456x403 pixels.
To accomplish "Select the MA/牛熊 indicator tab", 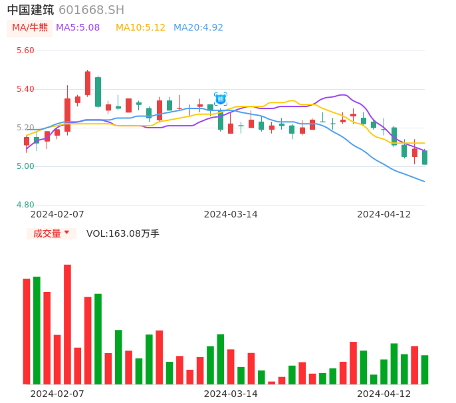I will tap(29, 28).
